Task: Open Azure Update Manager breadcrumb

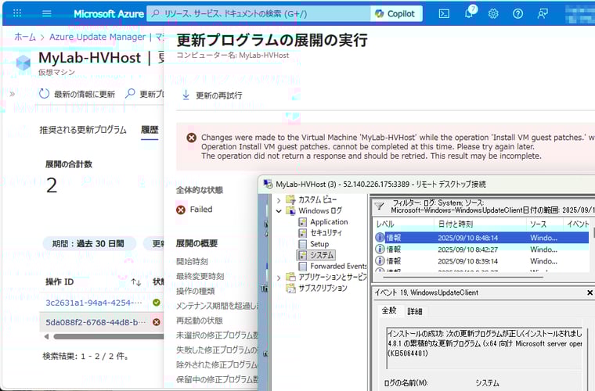Action: point(98,37)
